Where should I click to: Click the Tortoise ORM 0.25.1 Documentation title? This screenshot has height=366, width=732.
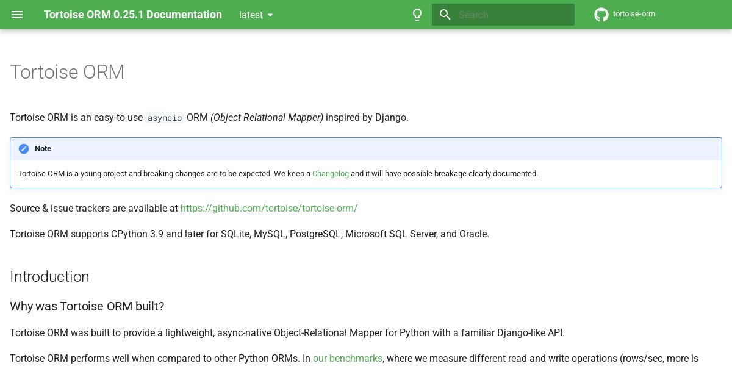click(x=133, y=15)
